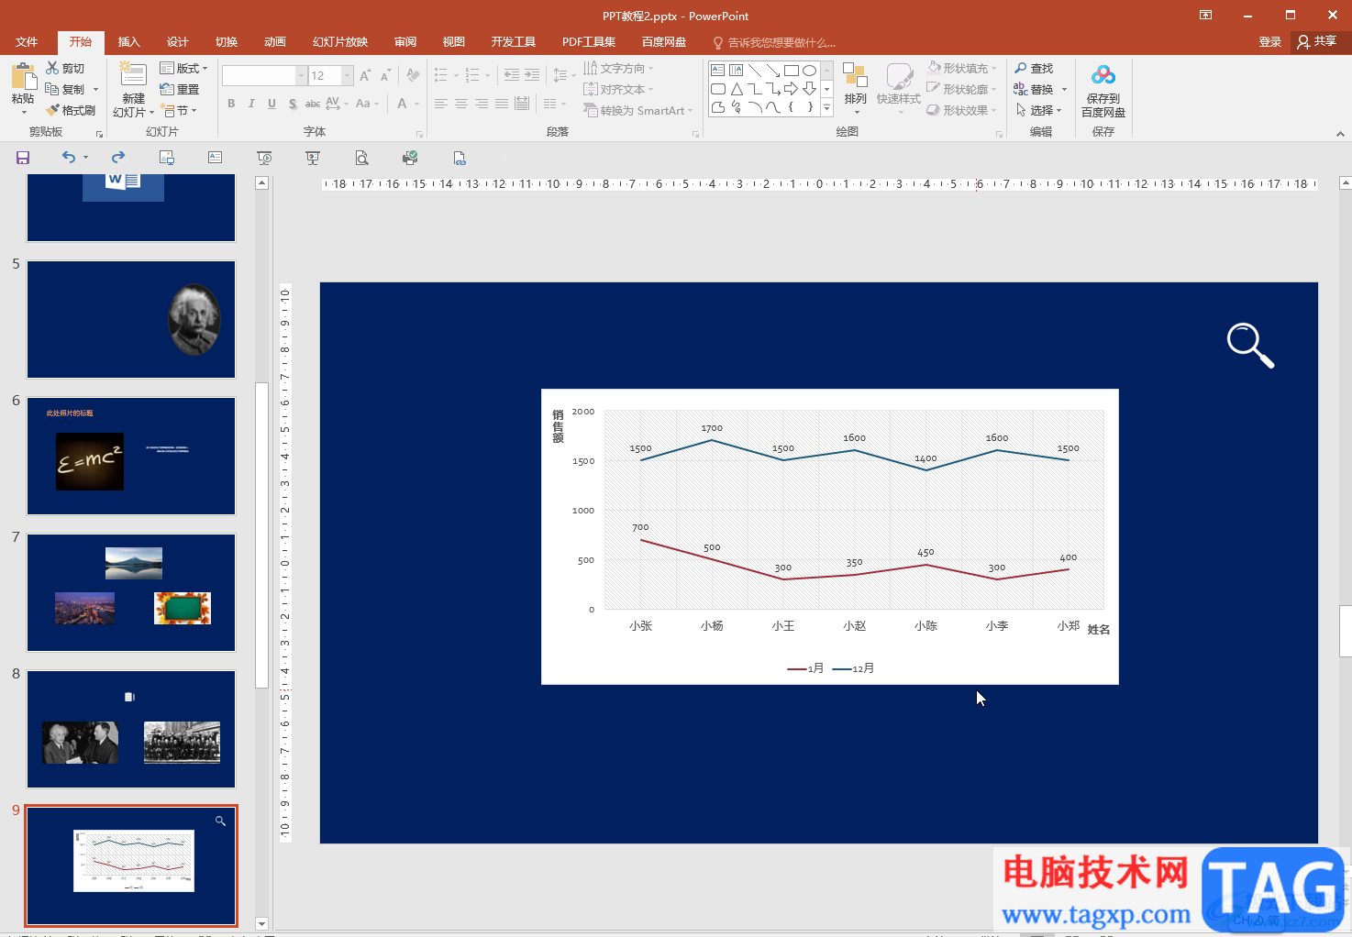
Task: Click the Login (登录) link
Action: coord(1269,42)
